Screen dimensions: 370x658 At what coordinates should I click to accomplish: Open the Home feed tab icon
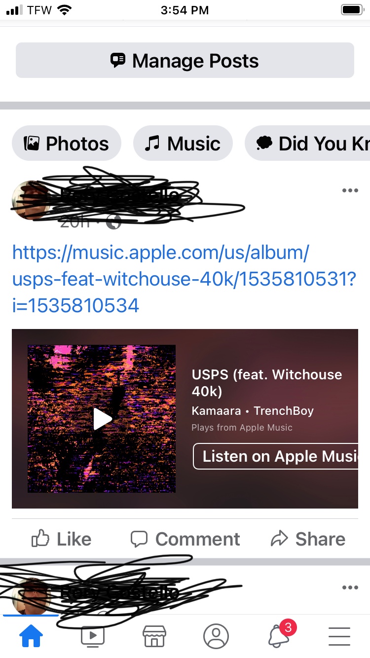tap(31, 636)
